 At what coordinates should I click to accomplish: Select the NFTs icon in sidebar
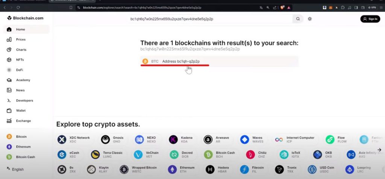9,60
